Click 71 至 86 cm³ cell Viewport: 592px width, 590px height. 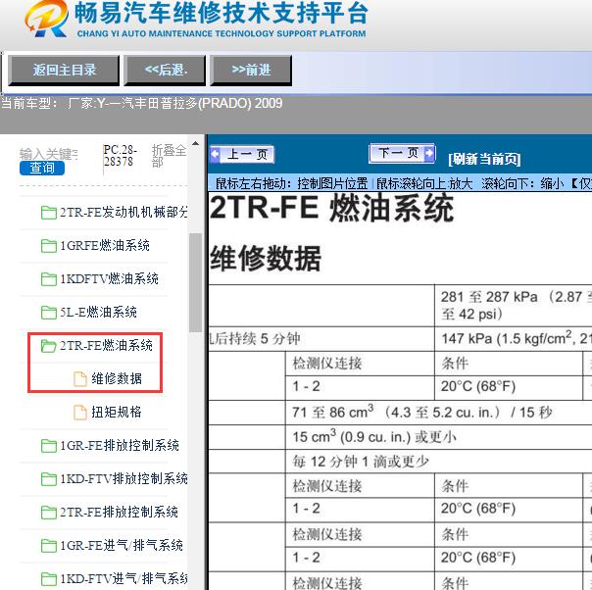(439, 413)
